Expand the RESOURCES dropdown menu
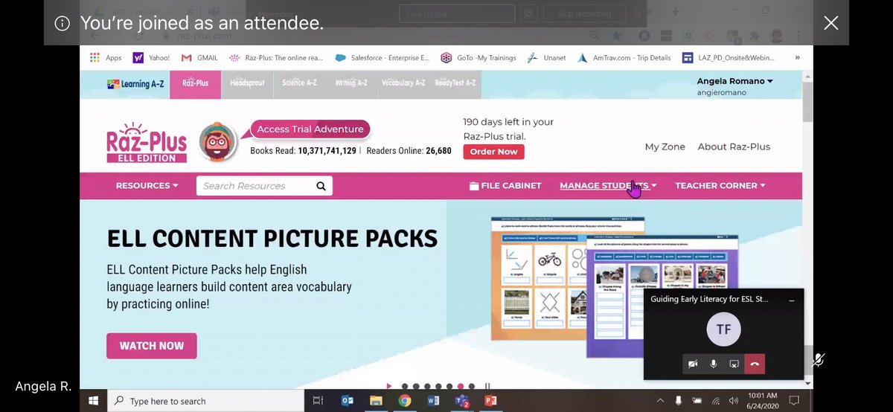The height and width of the screenshot is (412, 893). tap(147, 186)
